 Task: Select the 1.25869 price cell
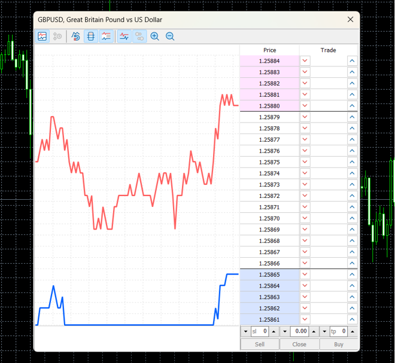coord(269,230)
